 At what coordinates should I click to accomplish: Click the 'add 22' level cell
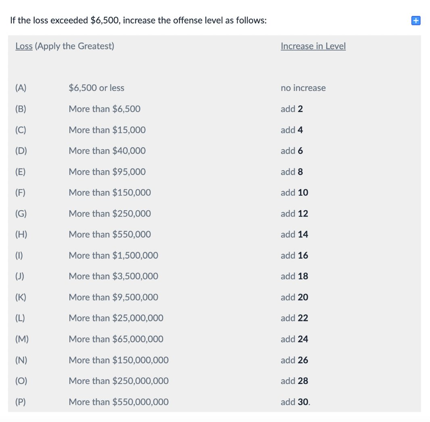[x=294, y=318]
